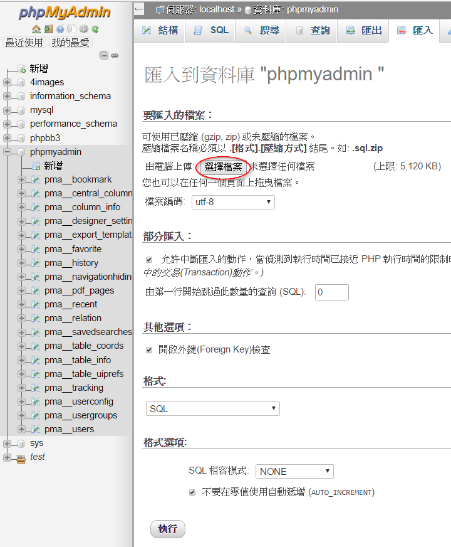Click the log out door icon

pyautogui.click(x=48, y=29)
